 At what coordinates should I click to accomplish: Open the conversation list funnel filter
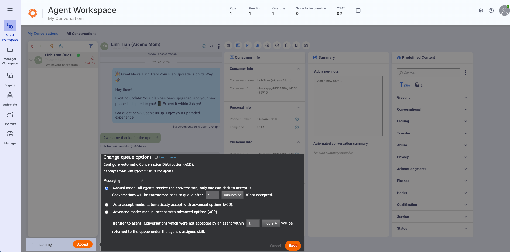(x=91, y=46)
